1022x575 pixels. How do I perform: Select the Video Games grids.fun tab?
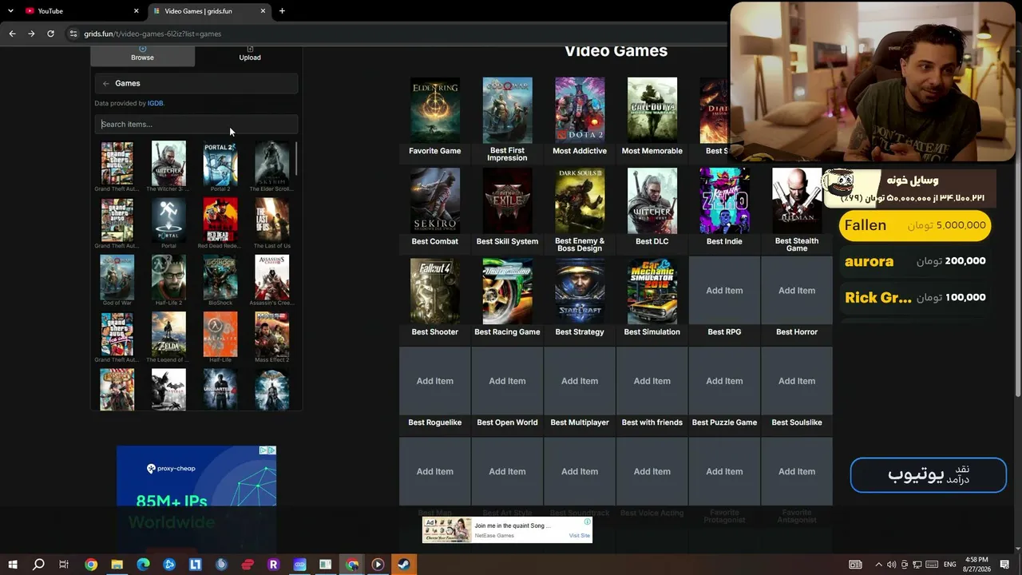click(x=209, y=11)
